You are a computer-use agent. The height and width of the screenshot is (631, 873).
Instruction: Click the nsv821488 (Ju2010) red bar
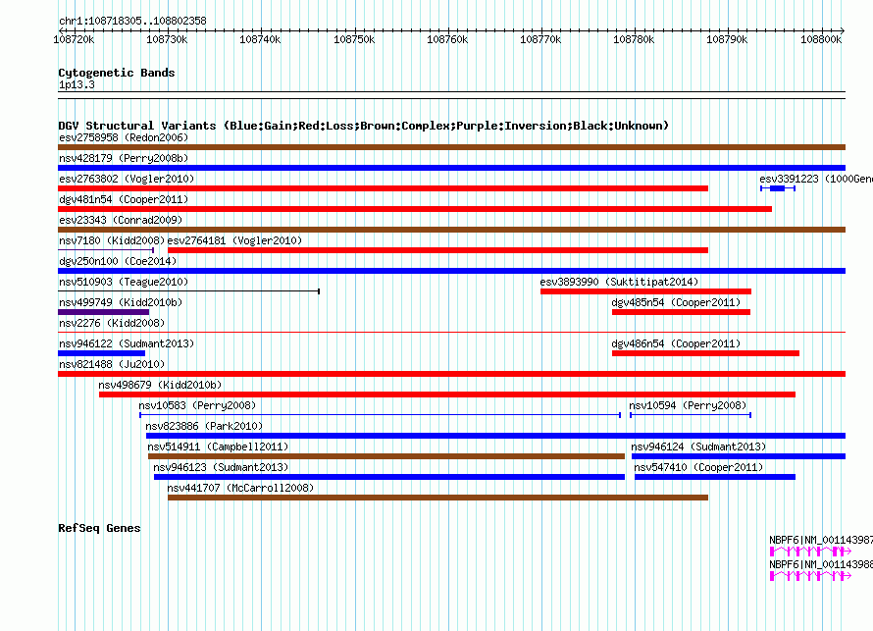451,374
